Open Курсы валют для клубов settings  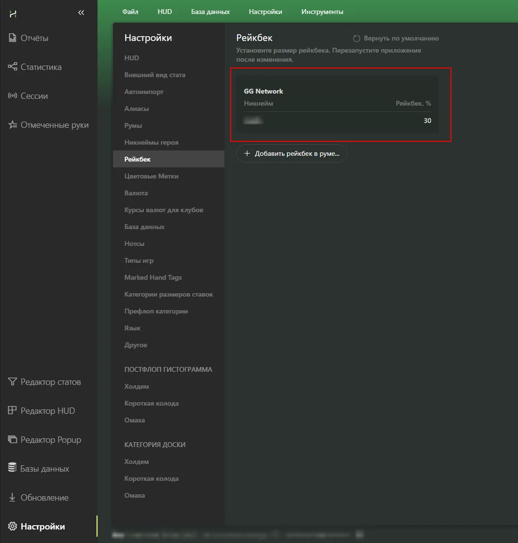click(x=164, y=210)
